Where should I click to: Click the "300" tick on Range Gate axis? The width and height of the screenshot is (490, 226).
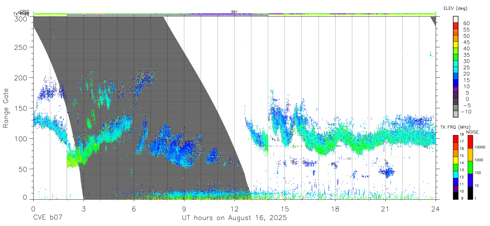(x=20, y=19)
